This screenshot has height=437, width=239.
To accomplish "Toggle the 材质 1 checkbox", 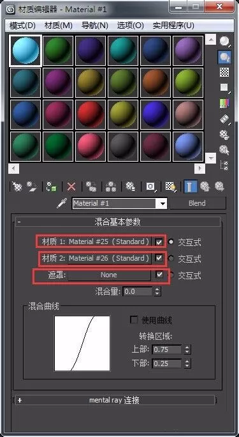I will [159, 241].
